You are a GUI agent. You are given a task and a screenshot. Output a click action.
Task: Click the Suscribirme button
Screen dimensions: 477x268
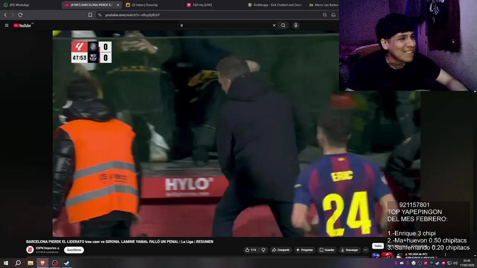click(74, 250)
